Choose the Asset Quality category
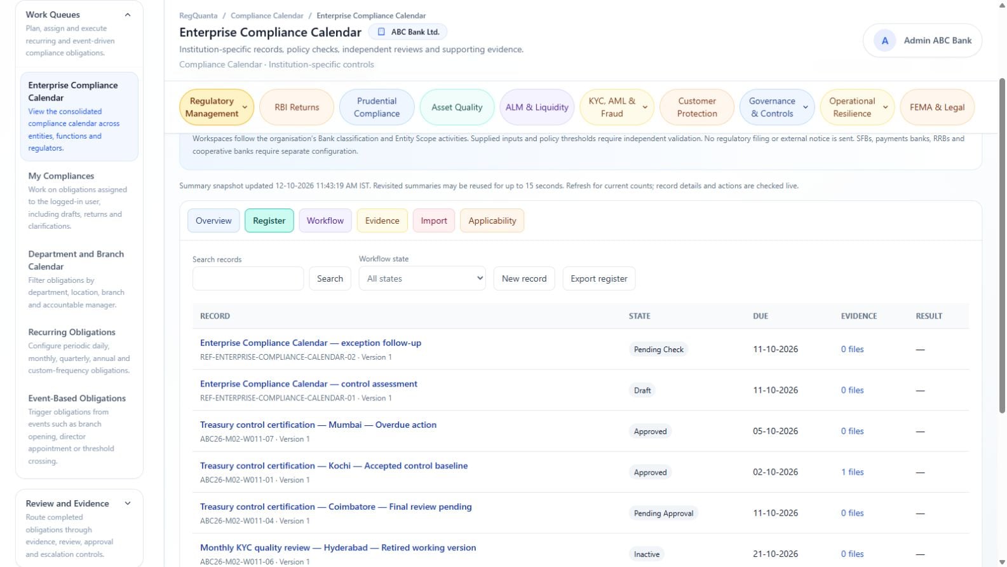This screenshot has width=1007, height=567. point(457,107)
